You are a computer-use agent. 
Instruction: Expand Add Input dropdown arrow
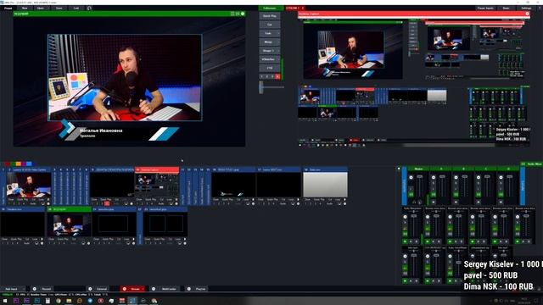click(x=24, y=289)
